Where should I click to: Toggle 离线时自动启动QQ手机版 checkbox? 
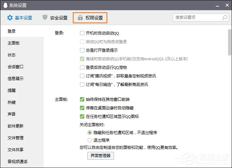[x=82, y=59]
